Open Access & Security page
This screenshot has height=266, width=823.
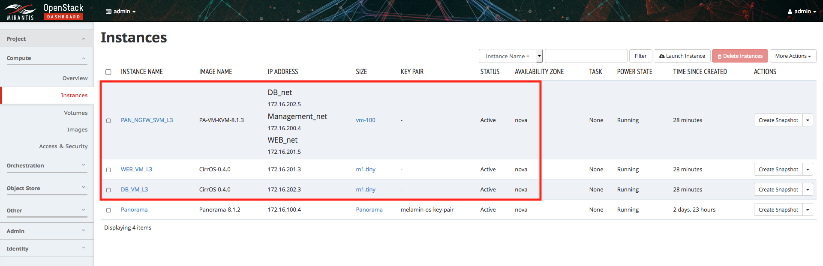63,146
